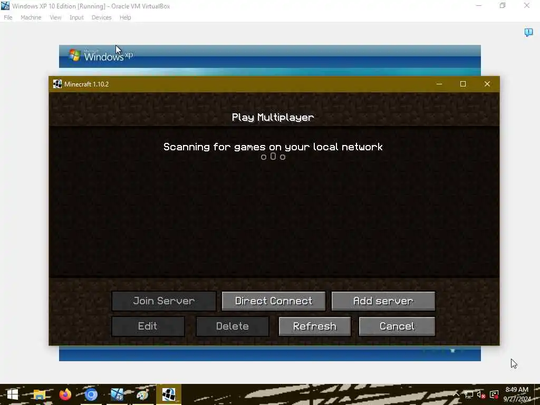
Task: Open the VirtualBox File menu
Action: [8, 17]
